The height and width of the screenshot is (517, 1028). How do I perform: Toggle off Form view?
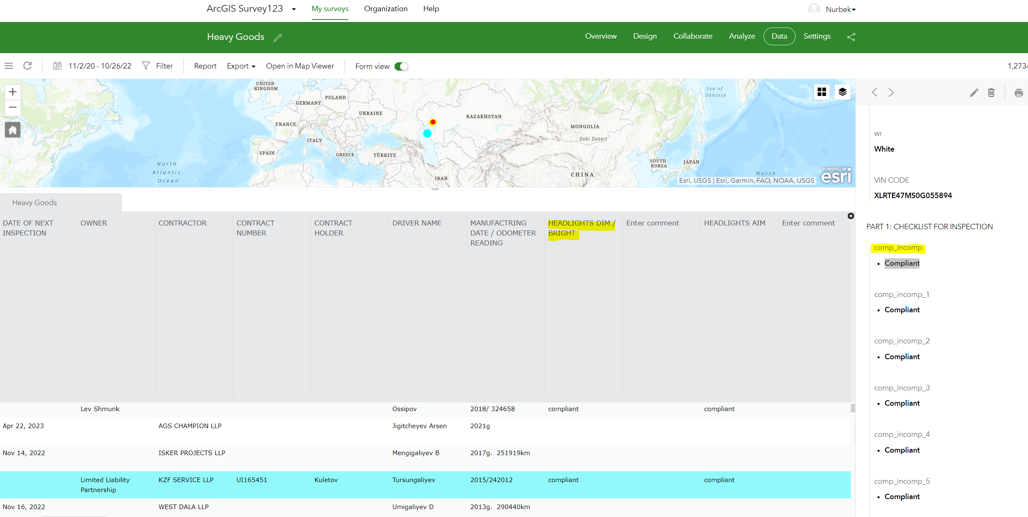click(x=400, y=66)
